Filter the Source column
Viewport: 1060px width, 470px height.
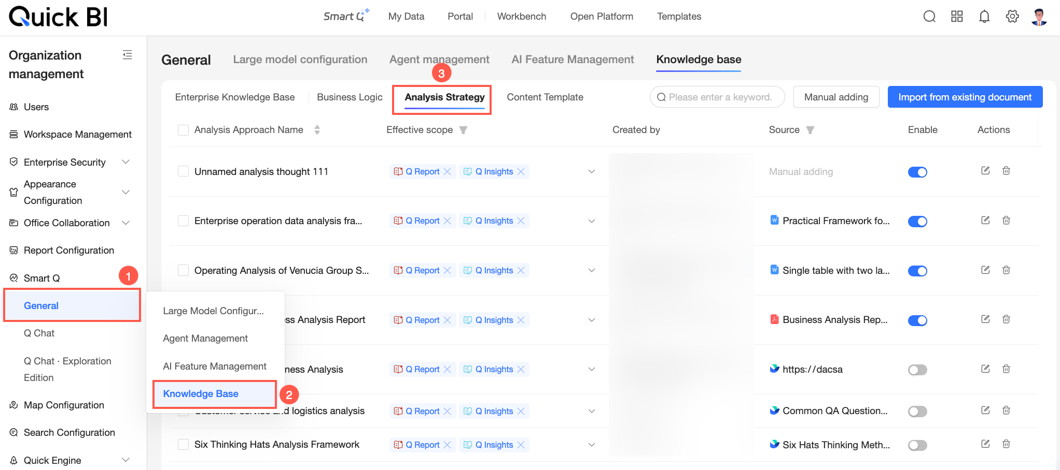coord(810,130)
